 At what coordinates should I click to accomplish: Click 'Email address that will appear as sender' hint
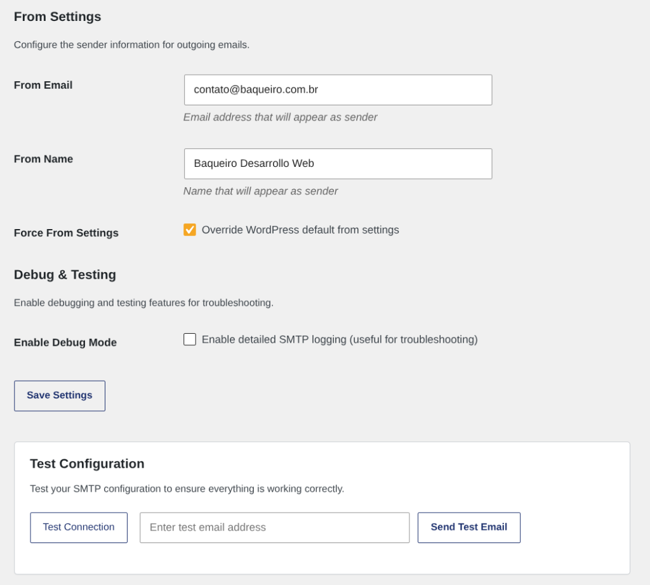[280, 117]
